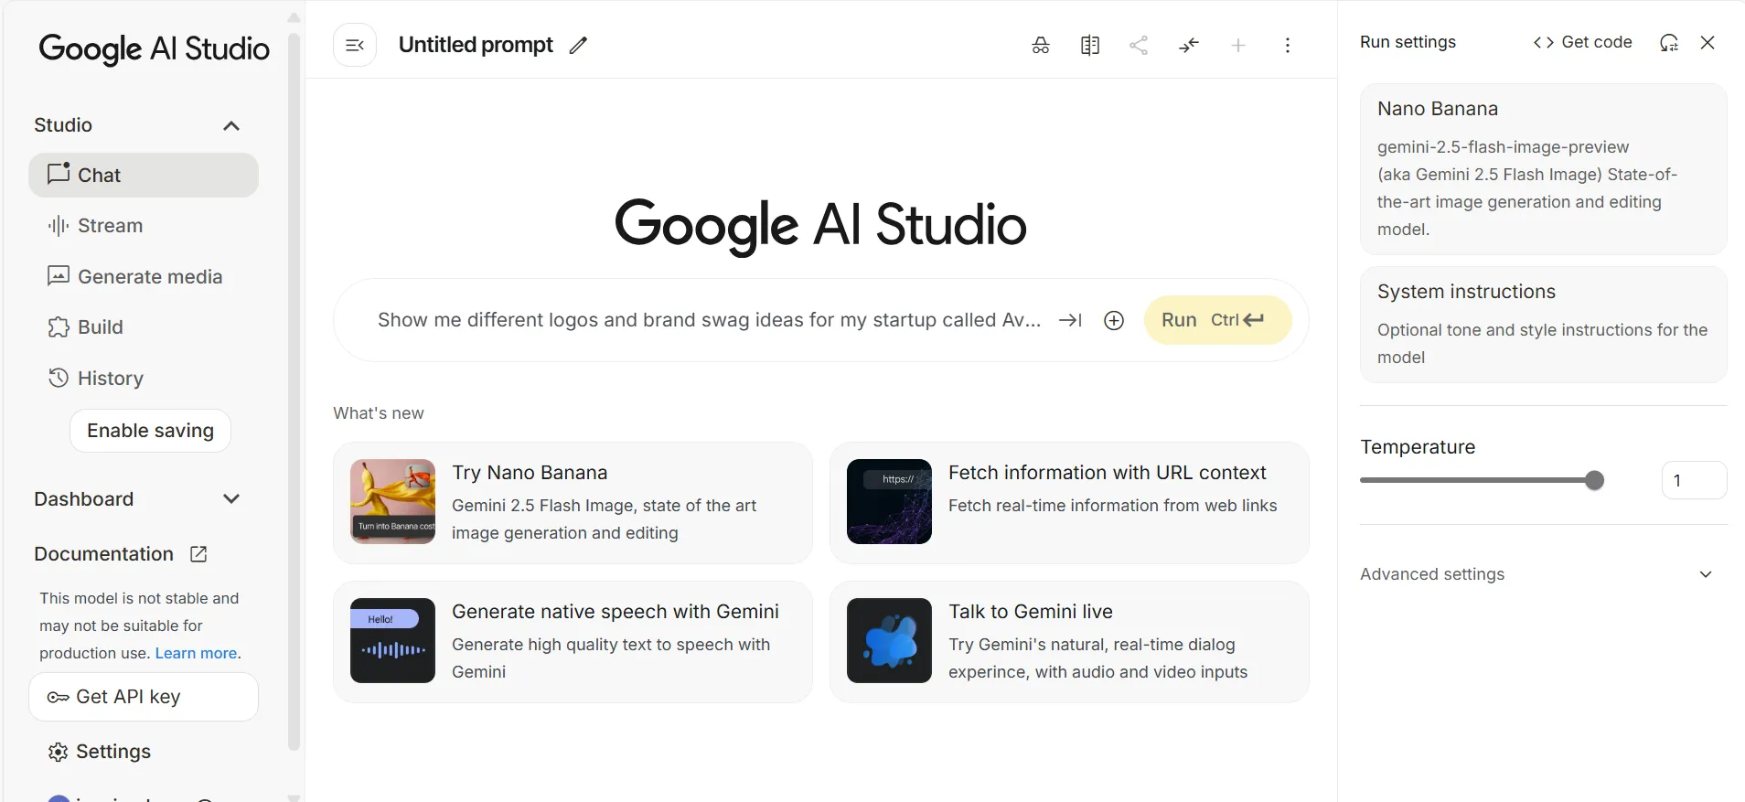Viewport: 1745px width, 802px height.
Task: Click the Learn more link
Action: point(197,653)
